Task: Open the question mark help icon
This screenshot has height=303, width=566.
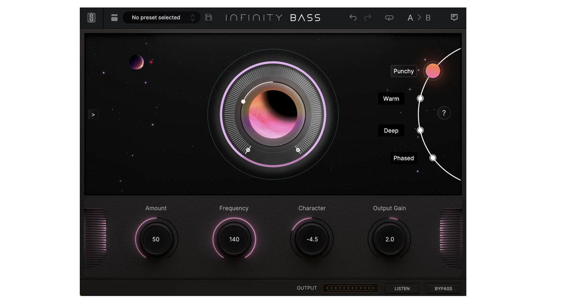Action: pyautogui.click(x=444, y=113)
